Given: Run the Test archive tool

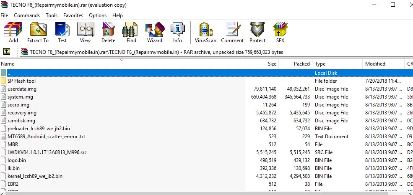Looking at the screenshot, I should pyautogui.click(x=62, y=33).
